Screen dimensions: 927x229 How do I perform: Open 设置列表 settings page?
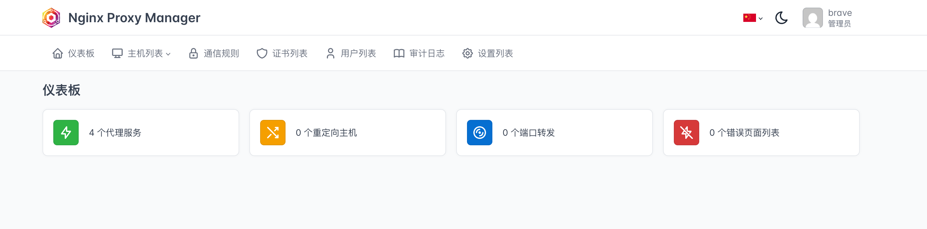488,54
